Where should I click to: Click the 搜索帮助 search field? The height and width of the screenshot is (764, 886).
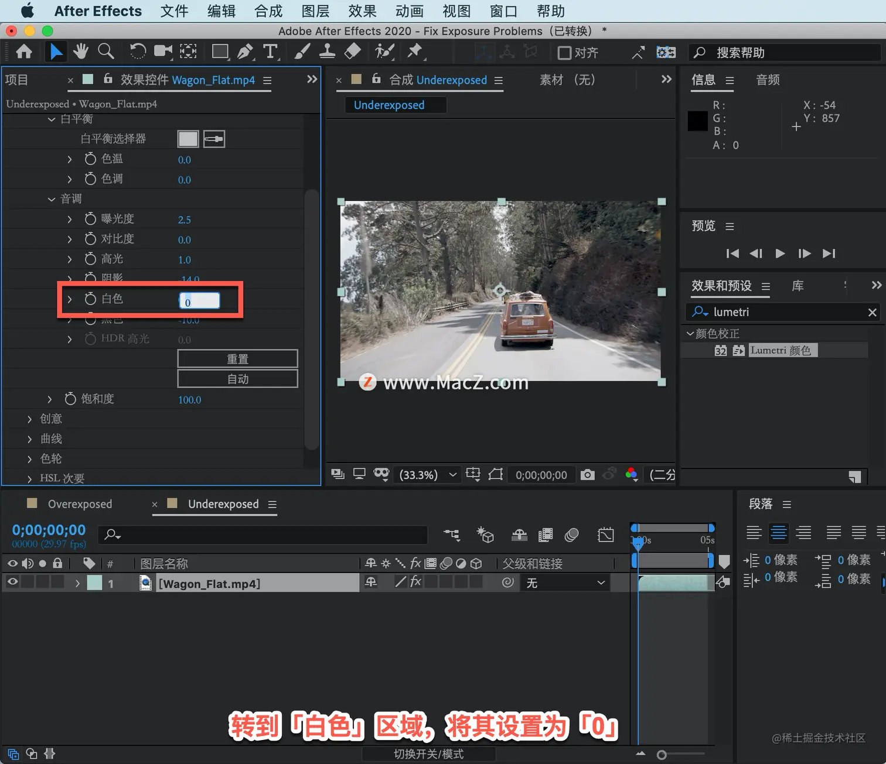785,53
